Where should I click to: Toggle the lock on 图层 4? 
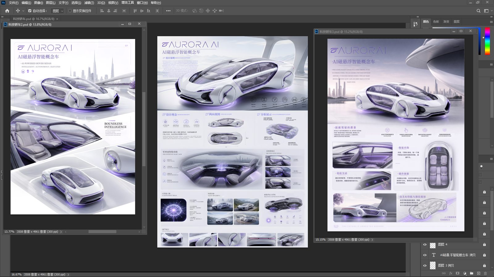[x=484, y=245]
